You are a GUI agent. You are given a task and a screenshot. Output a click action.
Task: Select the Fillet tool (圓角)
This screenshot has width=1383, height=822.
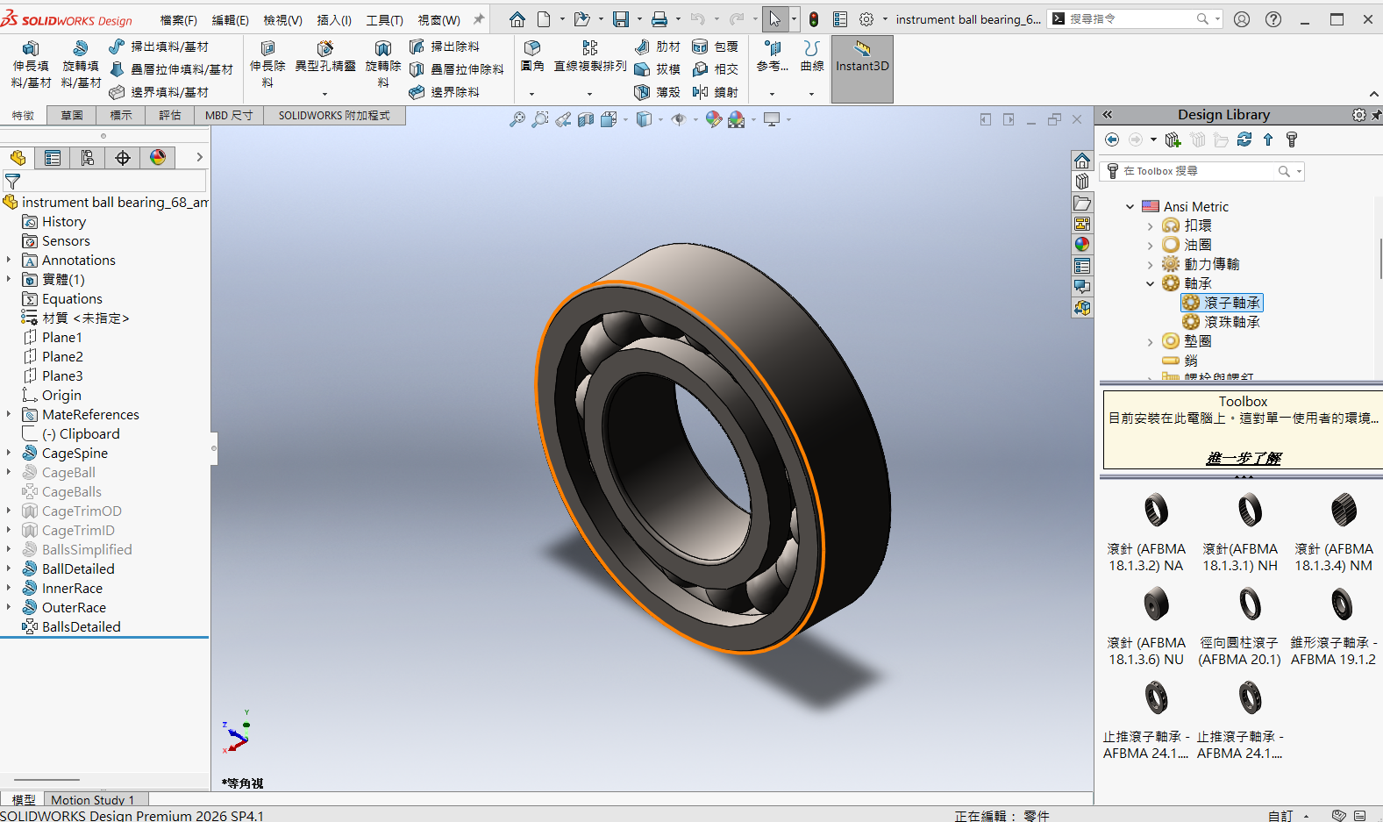click(532, 56)
